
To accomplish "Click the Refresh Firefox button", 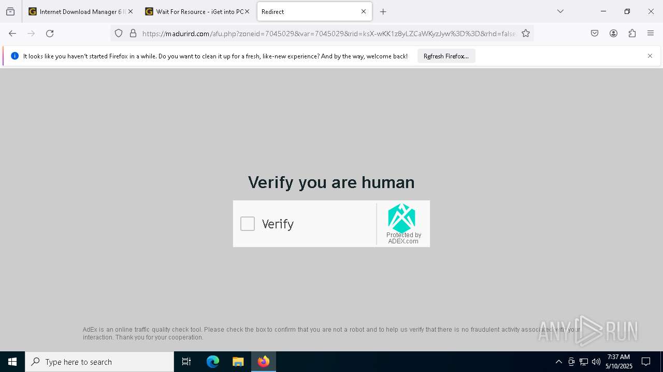I will (446, 56).
